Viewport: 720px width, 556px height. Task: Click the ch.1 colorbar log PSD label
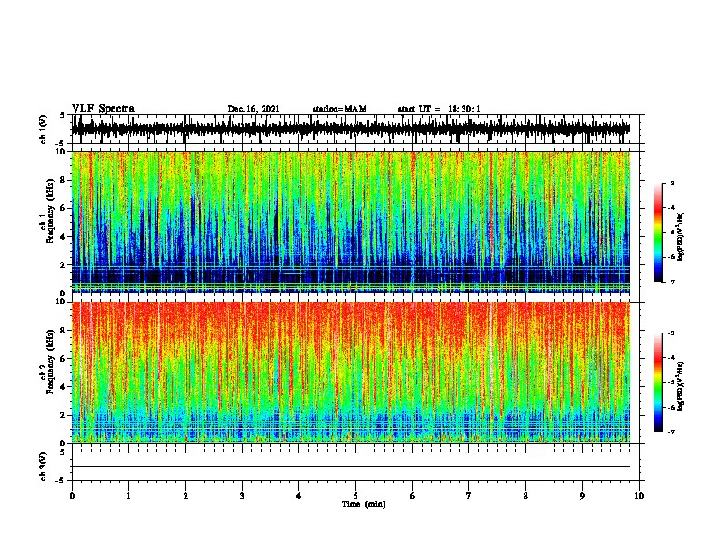pyautogui.click(x=681, y=236)
